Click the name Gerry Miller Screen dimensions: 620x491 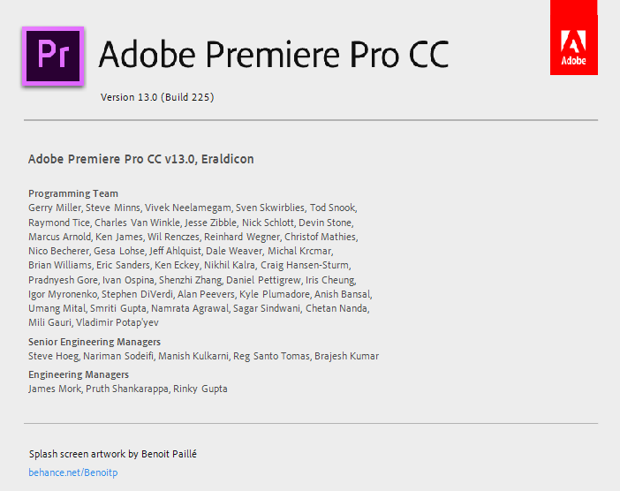click(x=55, y=208)
